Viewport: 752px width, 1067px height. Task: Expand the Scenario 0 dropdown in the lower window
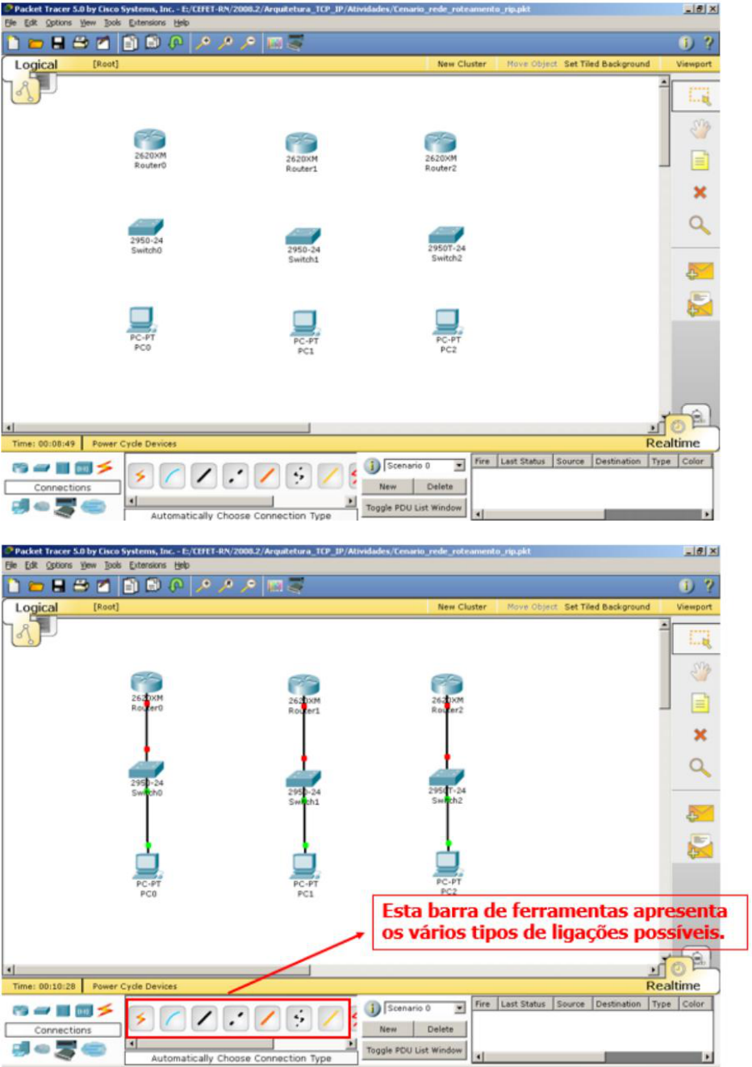[459, 1008]
